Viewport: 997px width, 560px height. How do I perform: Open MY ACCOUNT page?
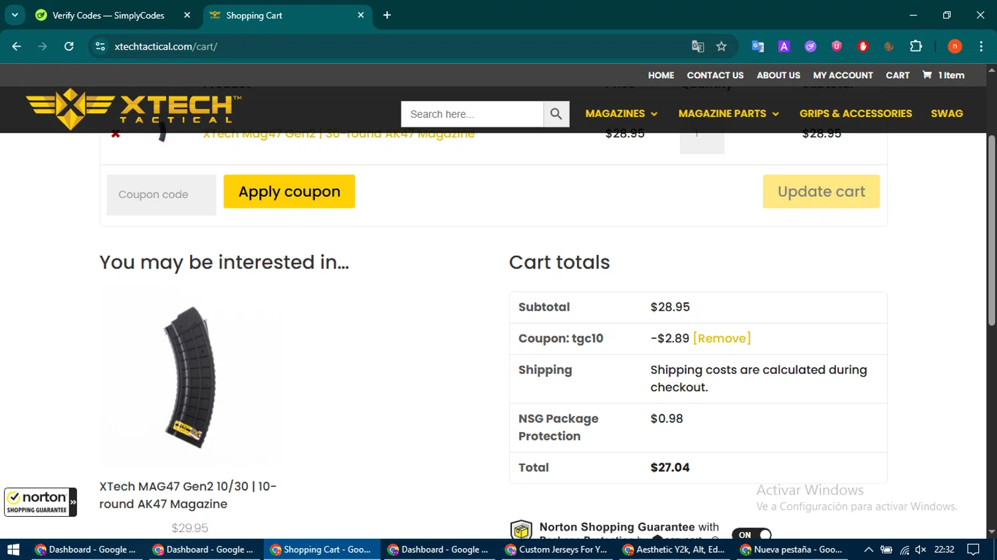point(843,75)
